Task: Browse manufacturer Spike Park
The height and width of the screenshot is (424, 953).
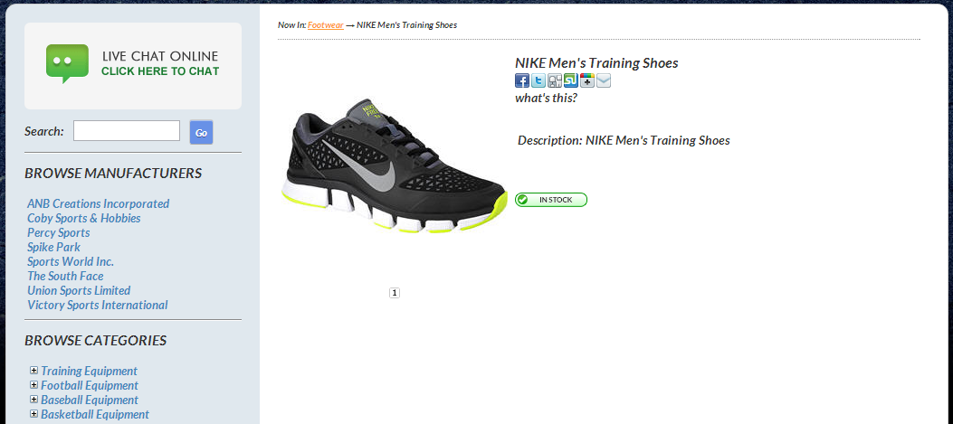Action: 53,247
